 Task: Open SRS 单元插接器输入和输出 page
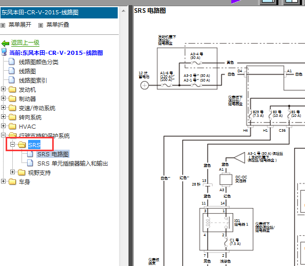73,163
